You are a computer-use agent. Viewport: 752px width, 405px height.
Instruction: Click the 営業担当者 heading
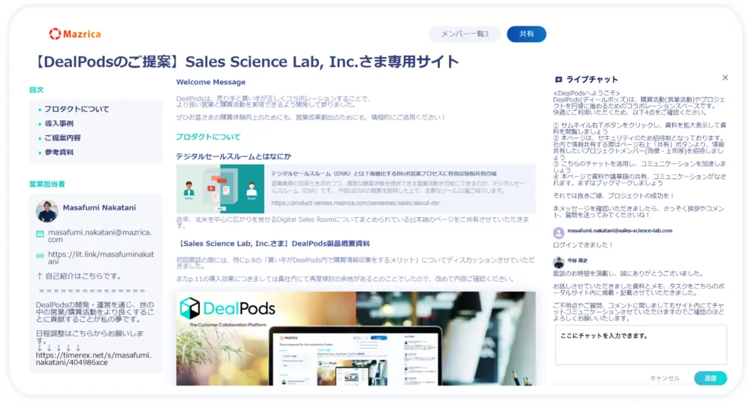[47, 184]
